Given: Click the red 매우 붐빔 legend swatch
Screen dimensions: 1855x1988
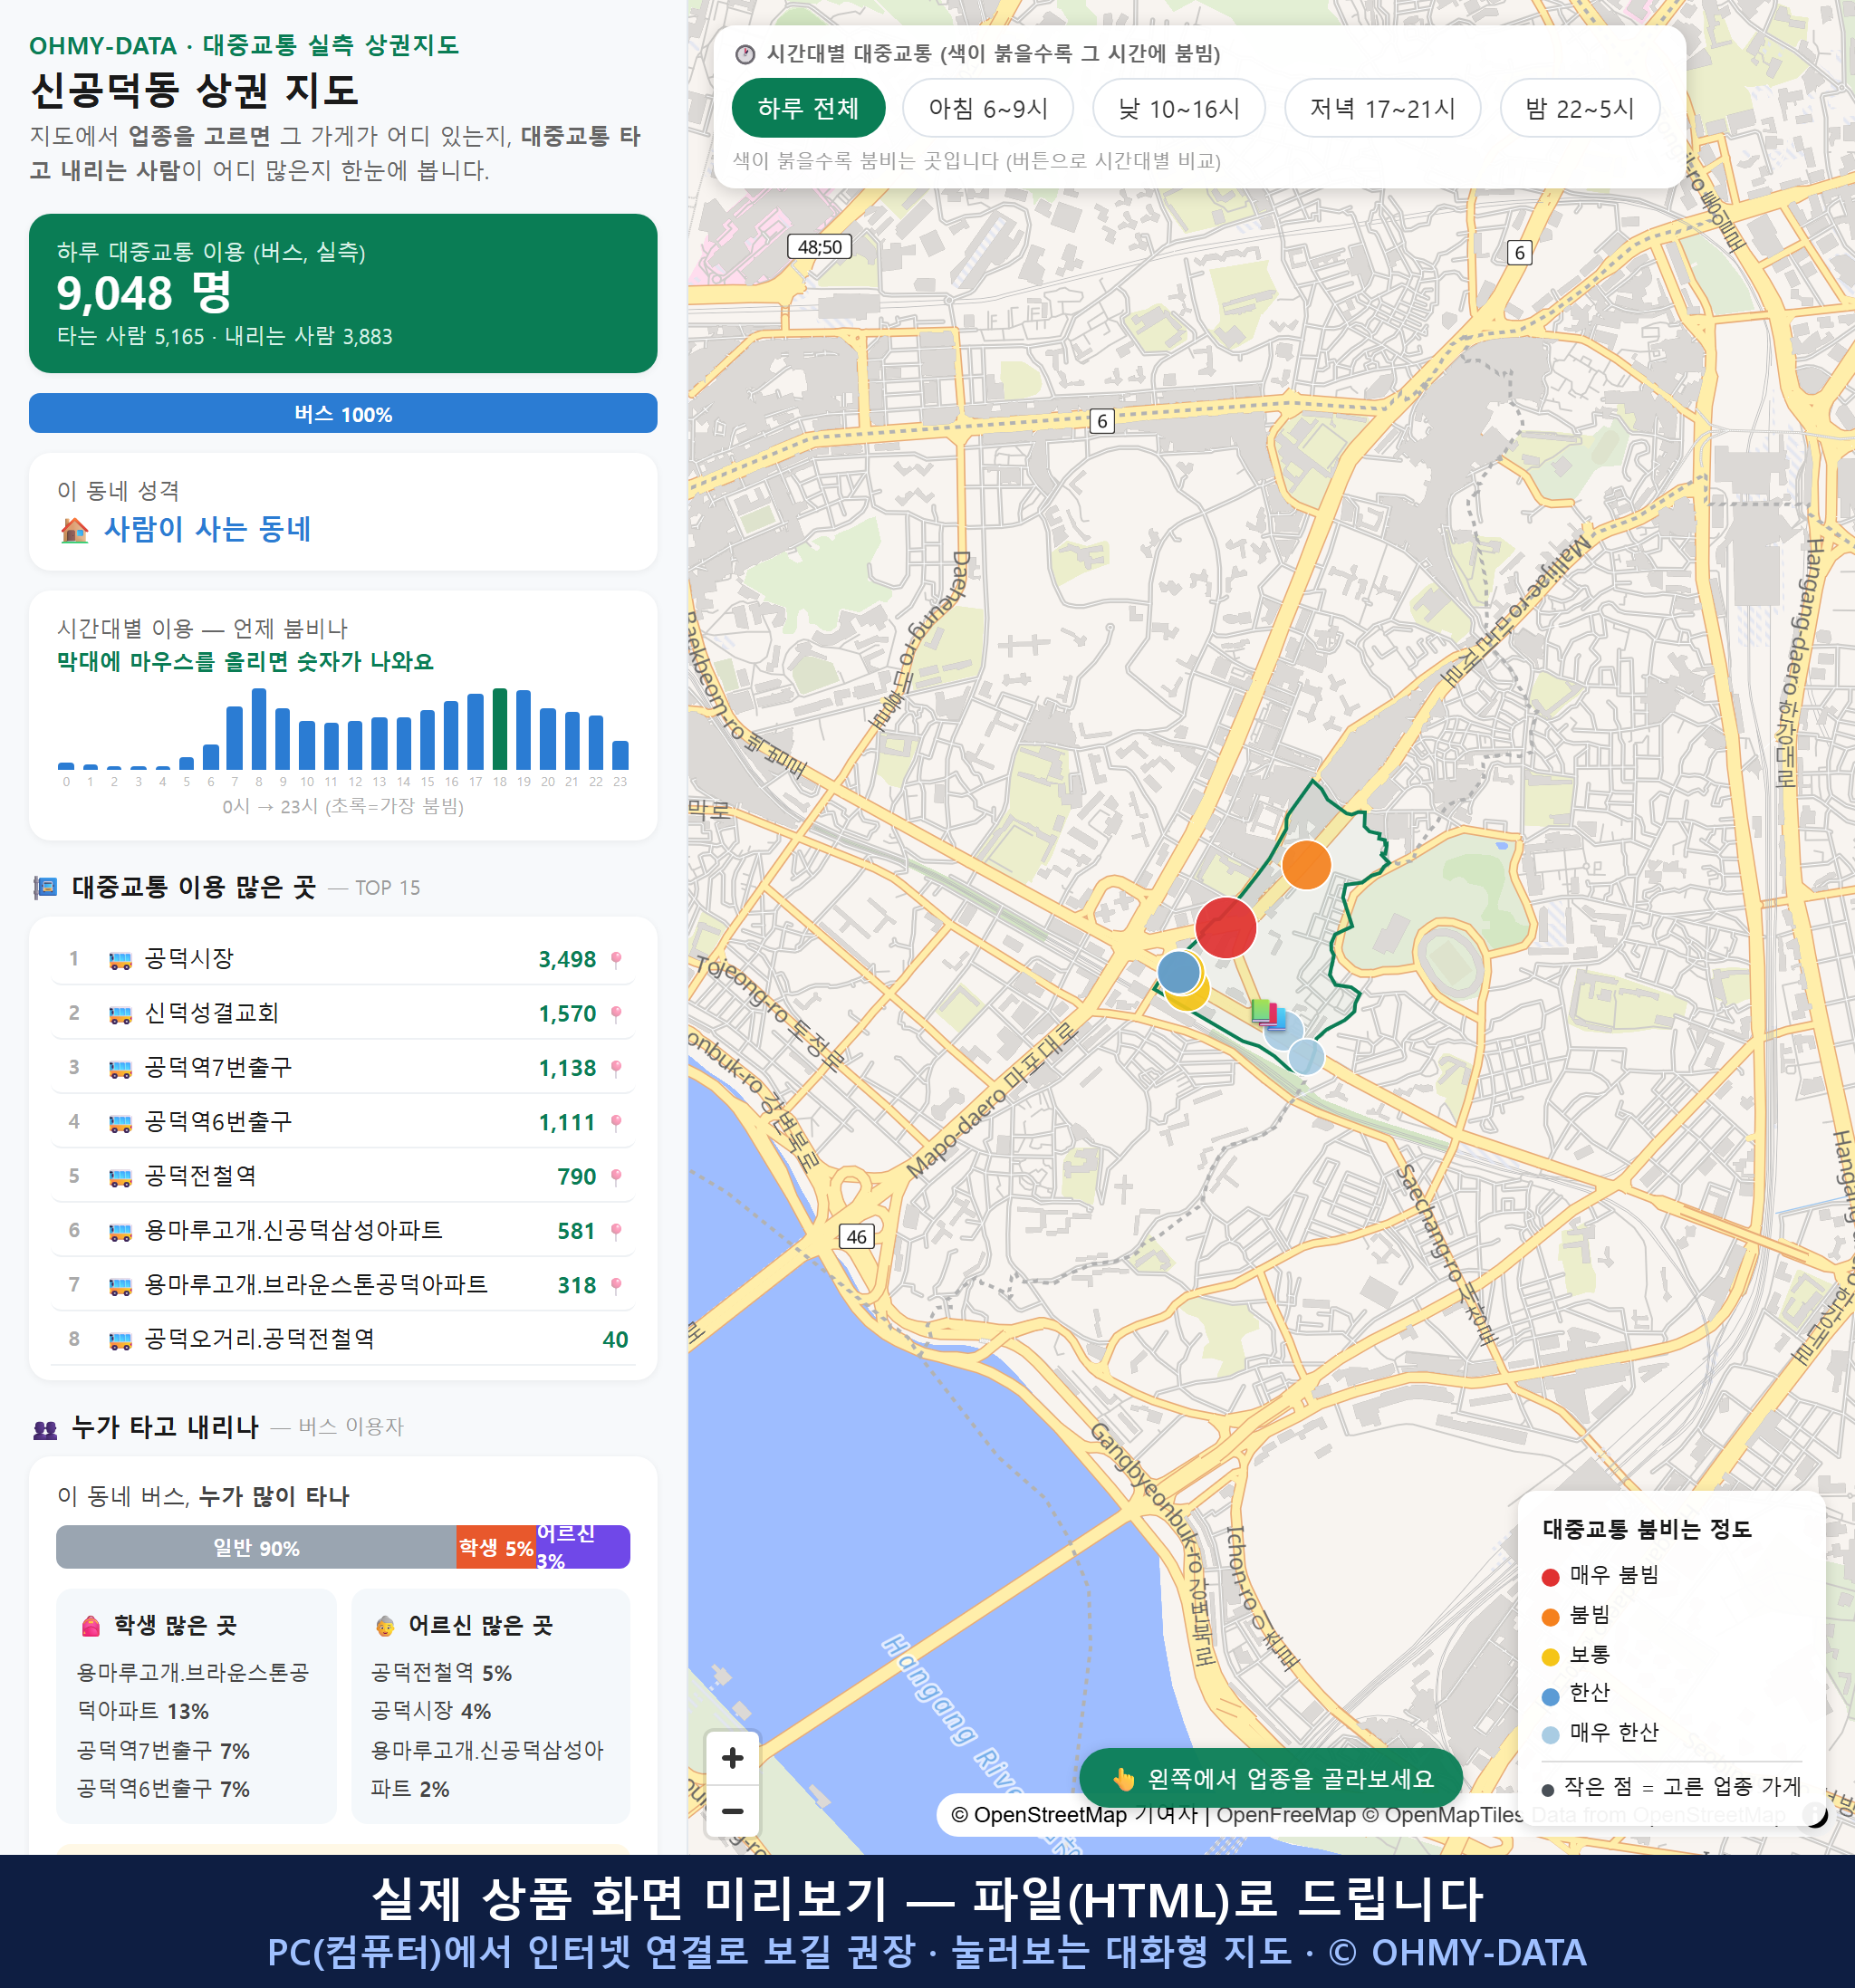Looking at the screenshot, I should 1550,1578.
